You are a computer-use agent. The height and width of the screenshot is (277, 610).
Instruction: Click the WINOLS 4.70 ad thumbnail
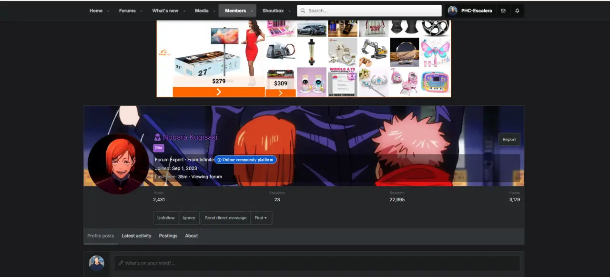tap(342, 82)
